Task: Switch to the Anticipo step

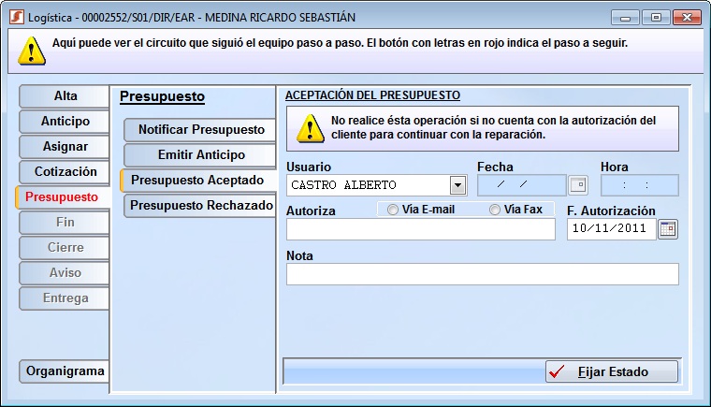Action: [65, 122]
